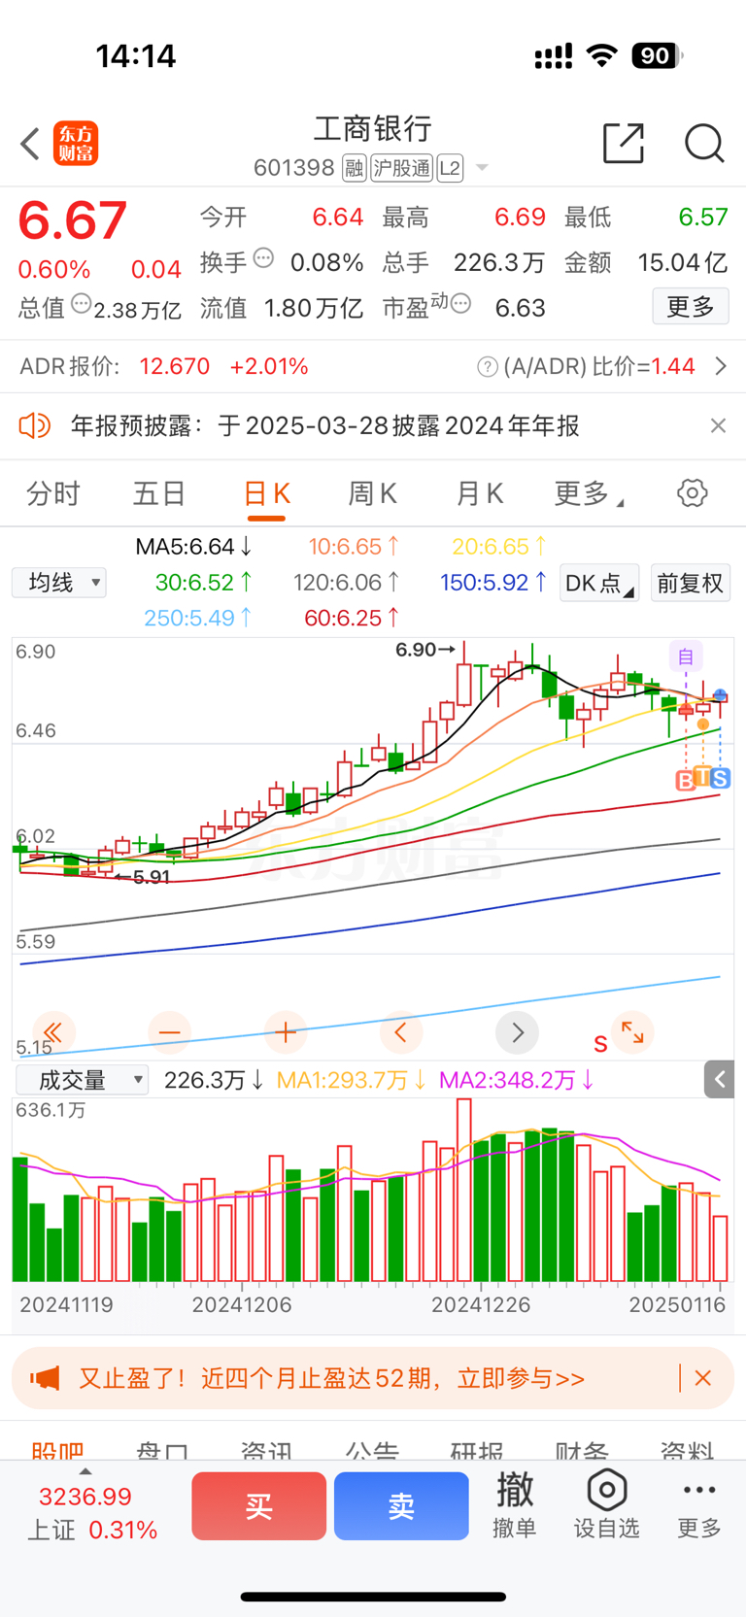Open the search magnifier icon

point(704,144)
